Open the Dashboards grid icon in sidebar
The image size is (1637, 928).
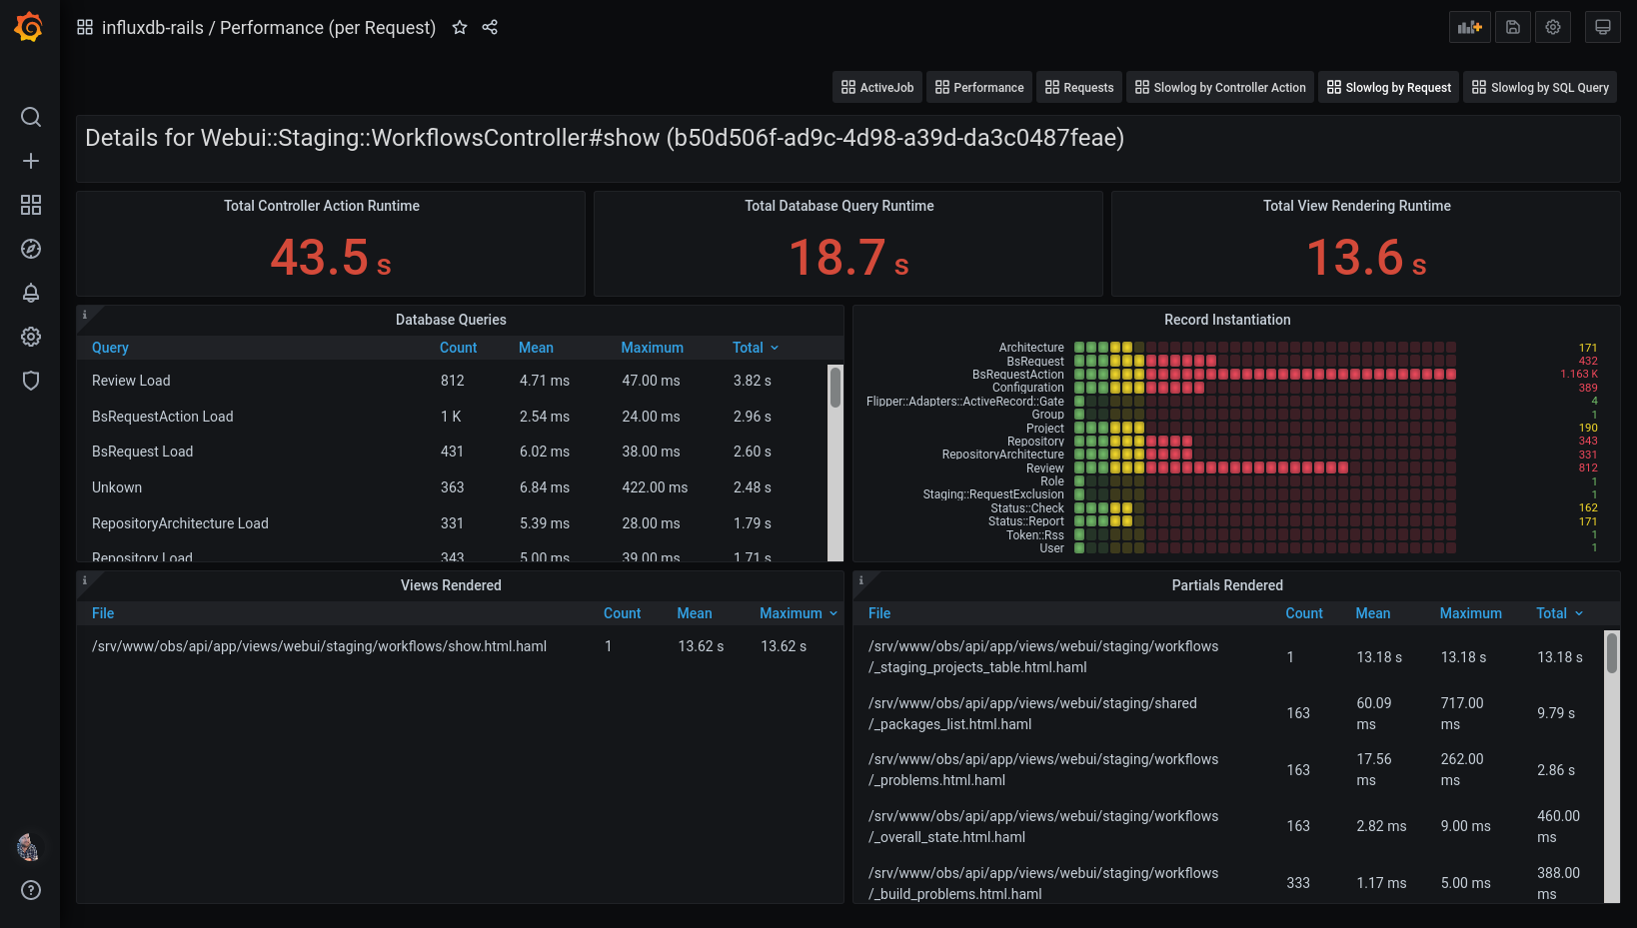31,205
